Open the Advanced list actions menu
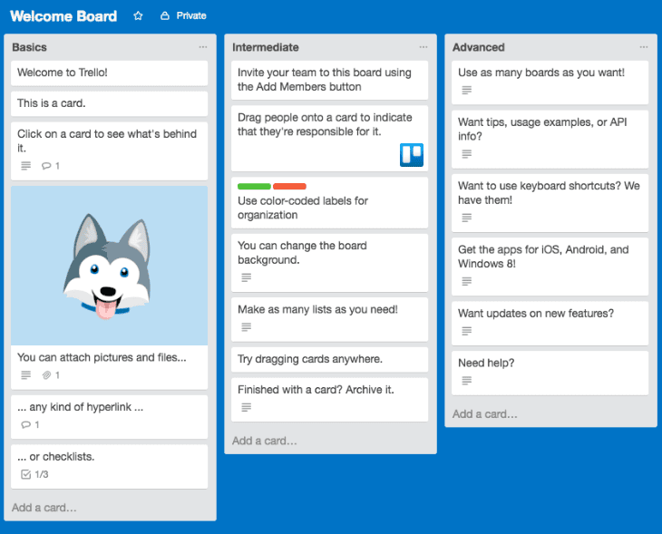This screenshot has width=662, height=534. tap(644, 47)
